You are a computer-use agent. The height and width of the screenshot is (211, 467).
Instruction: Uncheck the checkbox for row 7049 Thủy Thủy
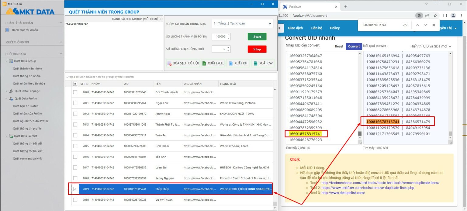(75, 189)
